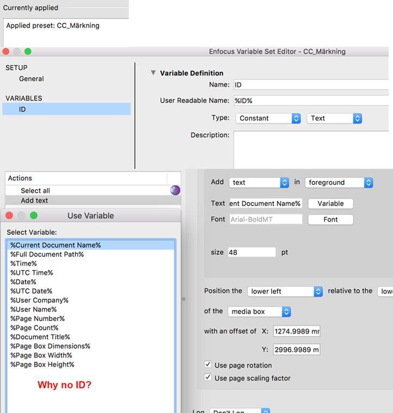
Task: Click the Text field with Document Name%
Action: click(266, 204)
